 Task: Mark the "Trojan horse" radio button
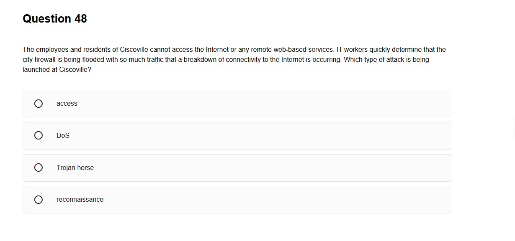[38, 167]
